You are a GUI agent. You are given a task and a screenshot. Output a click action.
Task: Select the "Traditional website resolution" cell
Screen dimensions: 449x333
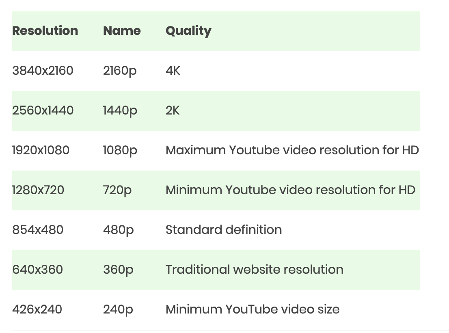[x=254, y=270]
